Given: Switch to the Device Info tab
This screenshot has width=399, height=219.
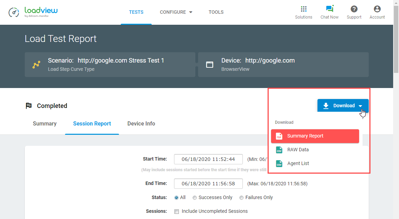Looking at the screenshot, I should 141,124.
